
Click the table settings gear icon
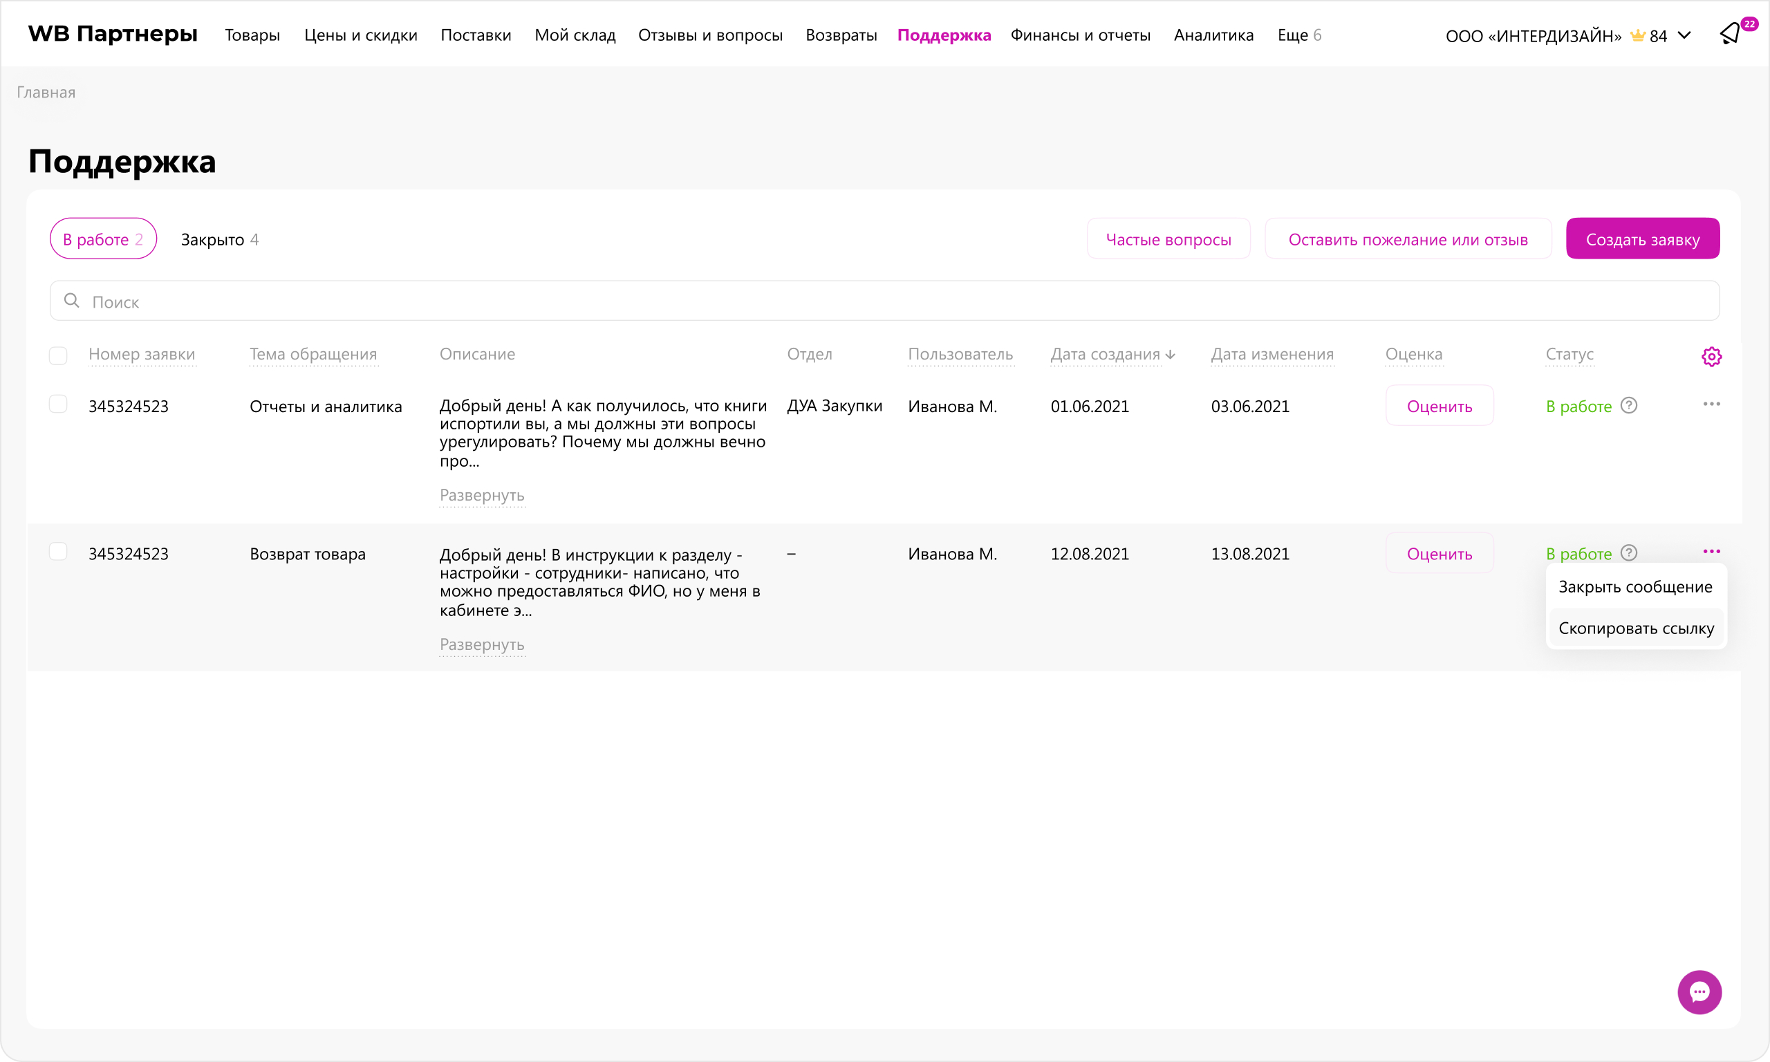click(x=1711, y=356)
